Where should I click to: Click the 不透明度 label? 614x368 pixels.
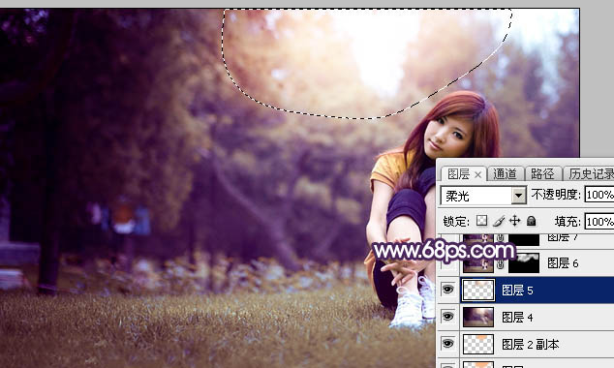[556, 195]
